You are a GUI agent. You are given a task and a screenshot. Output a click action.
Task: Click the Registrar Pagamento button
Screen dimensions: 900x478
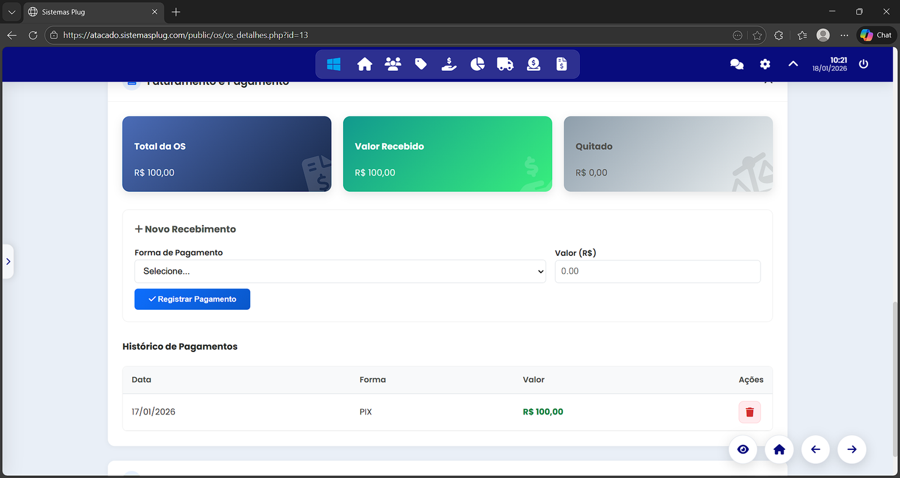192,299
